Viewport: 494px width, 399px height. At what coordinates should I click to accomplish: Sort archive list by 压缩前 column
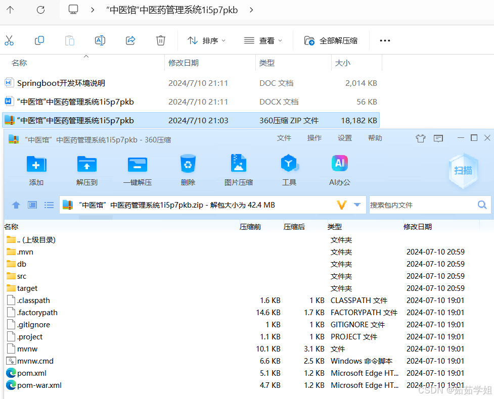point(250,227)
